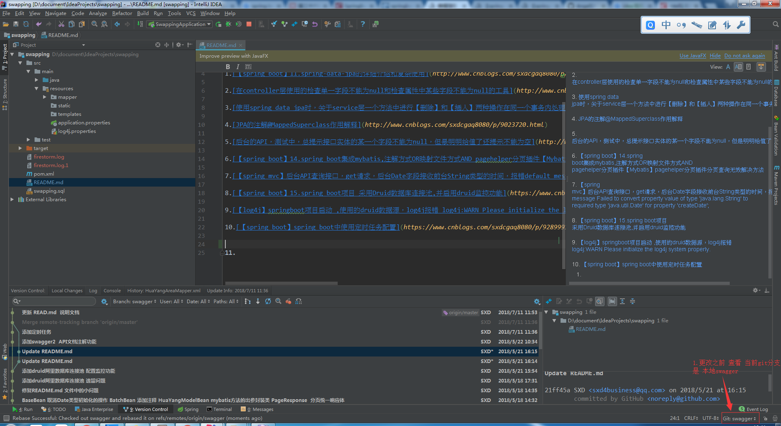
Task: Open SwappingApplication run configuration dropdown
Action: [180, 24]
